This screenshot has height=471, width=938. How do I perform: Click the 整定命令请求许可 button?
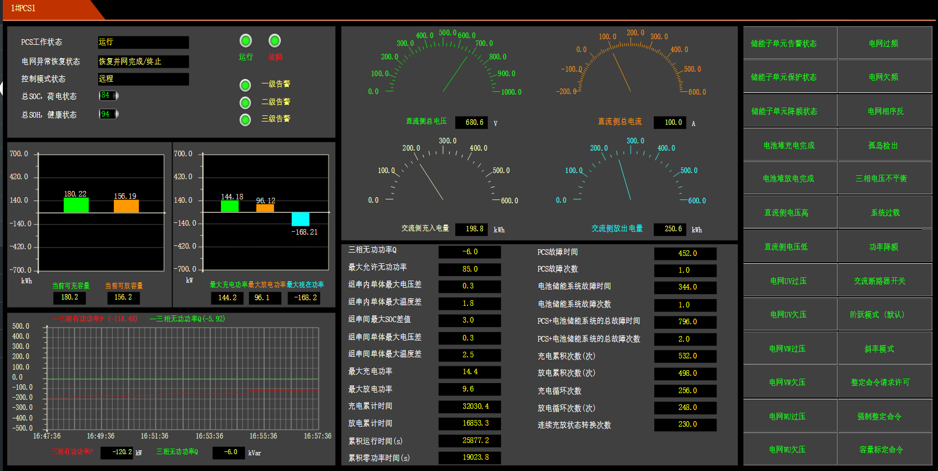(x=885, y=383)
